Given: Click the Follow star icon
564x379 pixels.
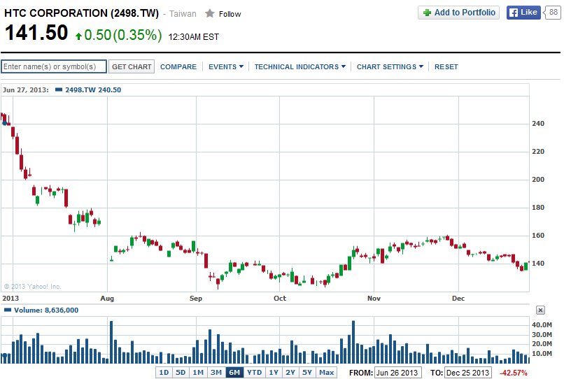Looking at the screenshot, I should 210,14.
